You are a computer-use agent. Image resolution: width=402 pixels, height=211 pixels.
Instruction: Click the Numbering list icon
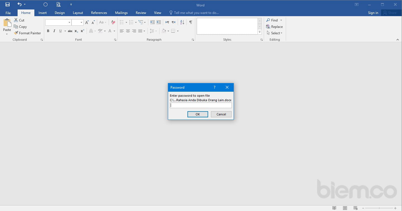click(131, 22)
